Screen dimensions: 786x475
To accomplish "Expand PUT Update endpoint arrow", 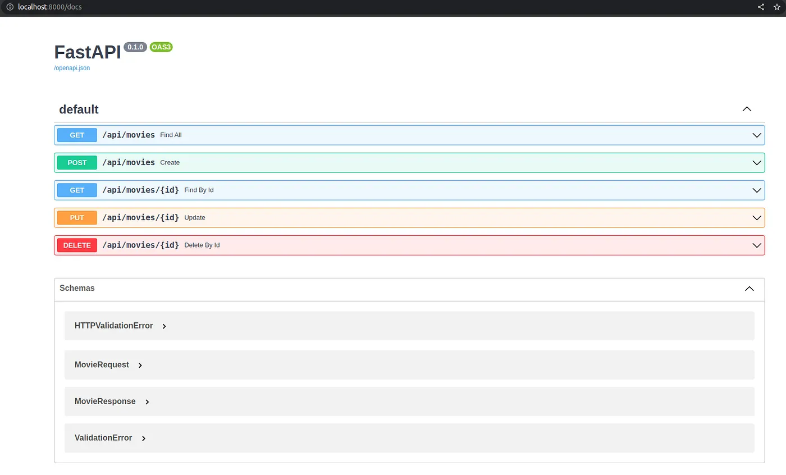I will pyautogui.click(x=757, y=217).
